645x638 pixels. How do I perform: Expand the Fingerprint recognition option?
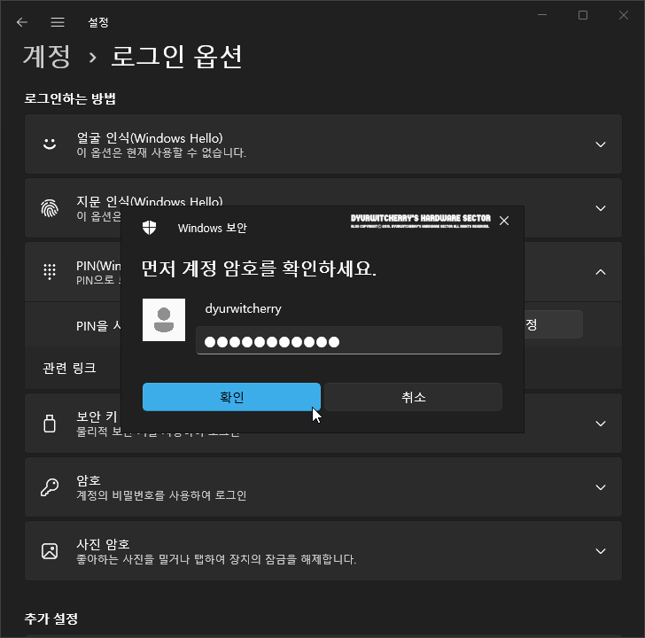tap(601, 208)
